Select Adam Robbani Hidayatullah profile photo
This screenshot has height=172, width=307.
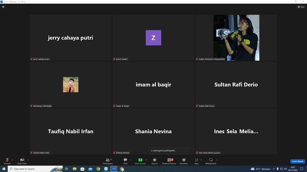click(236, 38)
